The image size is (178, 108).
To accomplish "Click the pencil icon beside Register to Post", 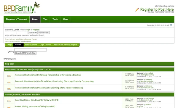I will tap(137, 10).
